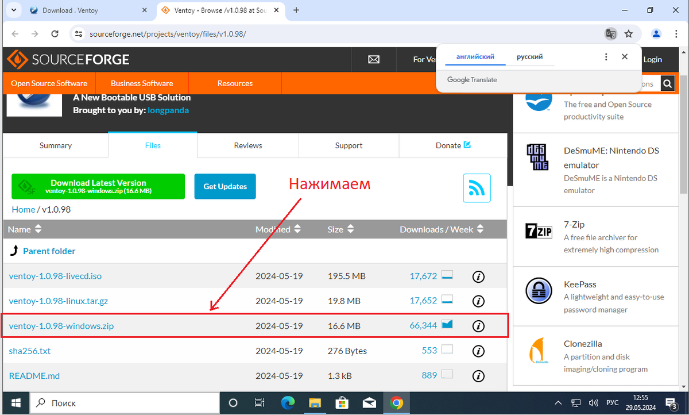Open Open Source Software menu
Viewport: 689px width, 415px height.
49,83
